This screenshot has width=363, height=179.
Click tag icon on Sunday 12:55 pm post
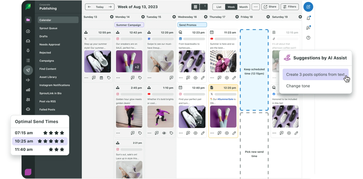pos(109,78)
